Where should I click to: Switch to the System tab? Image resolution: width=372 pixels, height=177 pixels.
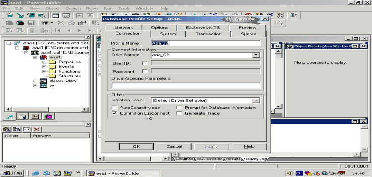click(x=168, y=34)
